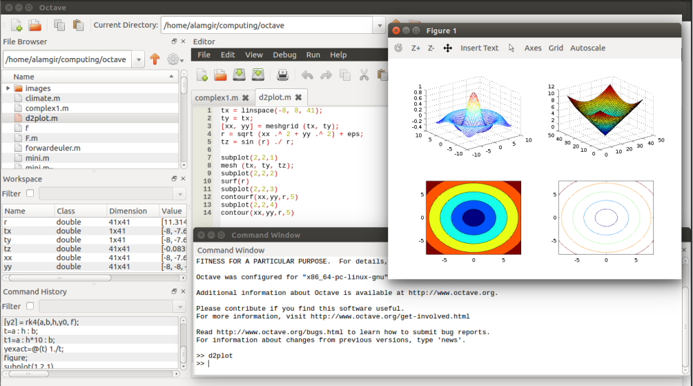
Task: Open the Debug menu in Editor
Action: tap(284, 55)
